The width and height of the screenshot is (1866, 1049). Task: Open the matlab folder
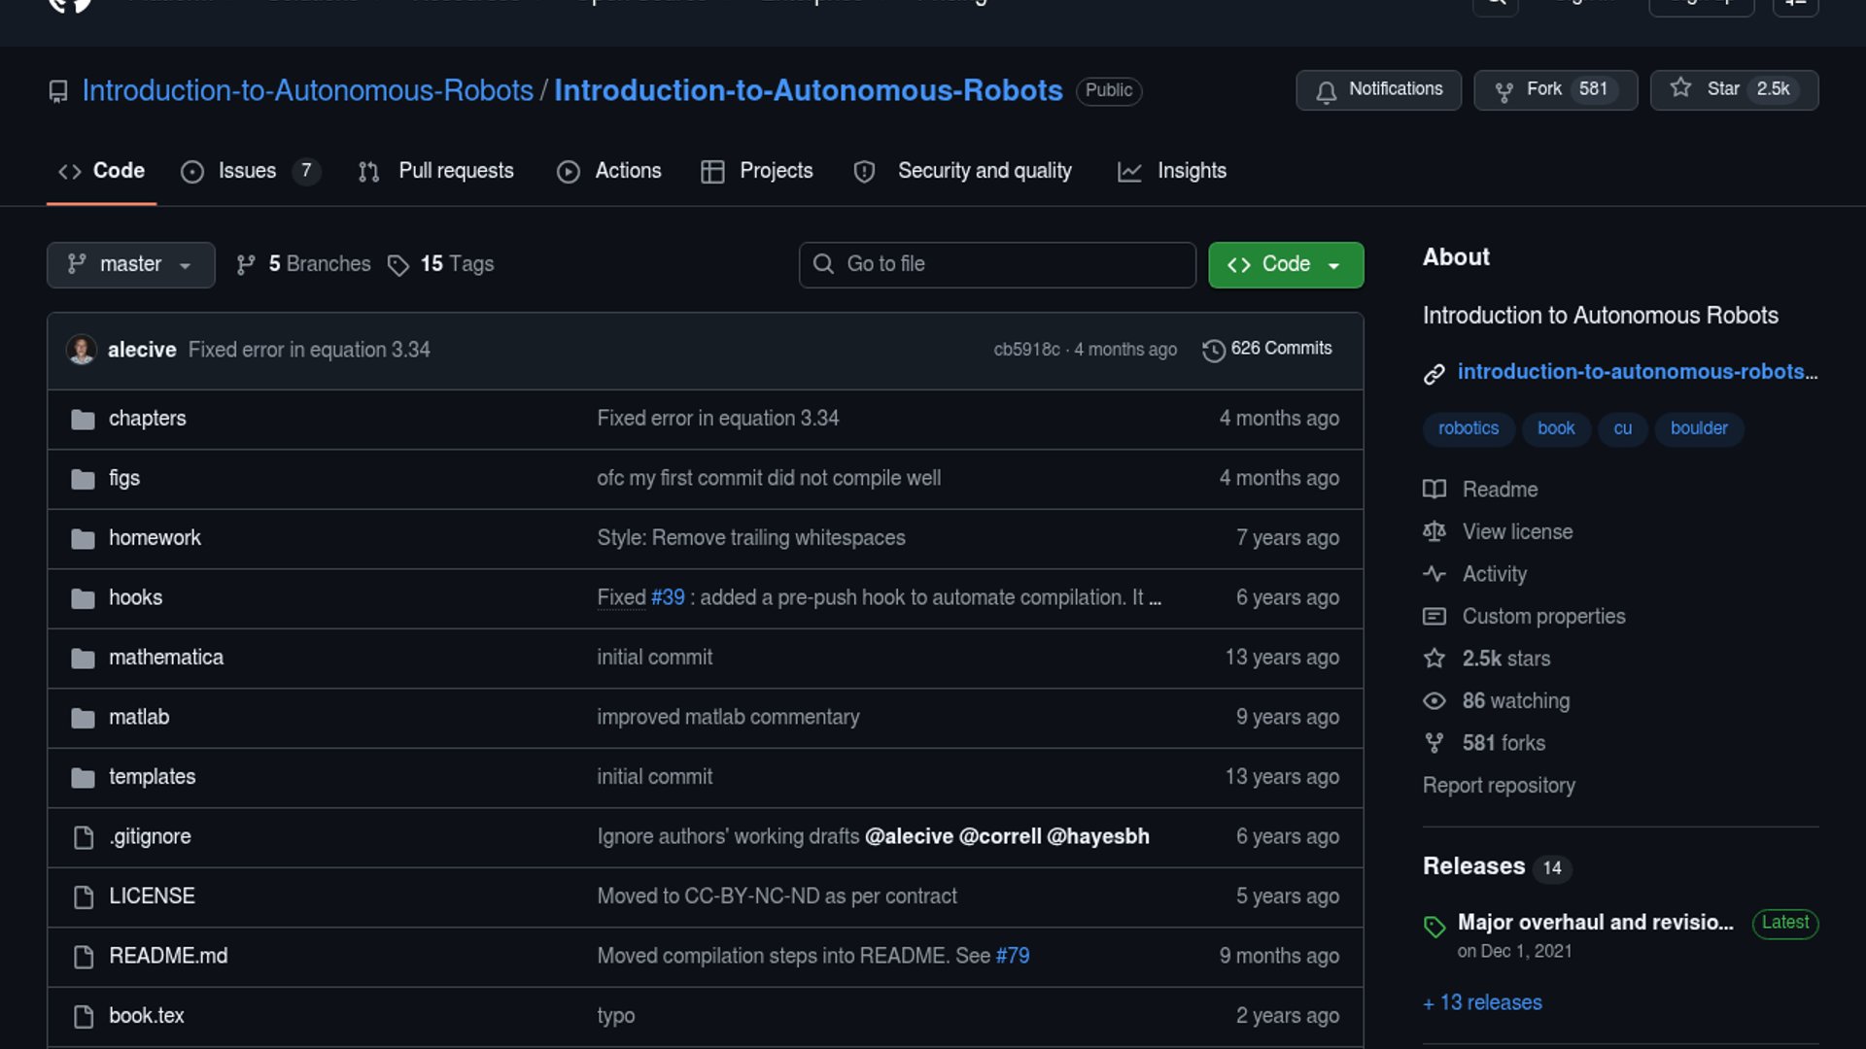(x=139, y=718)
